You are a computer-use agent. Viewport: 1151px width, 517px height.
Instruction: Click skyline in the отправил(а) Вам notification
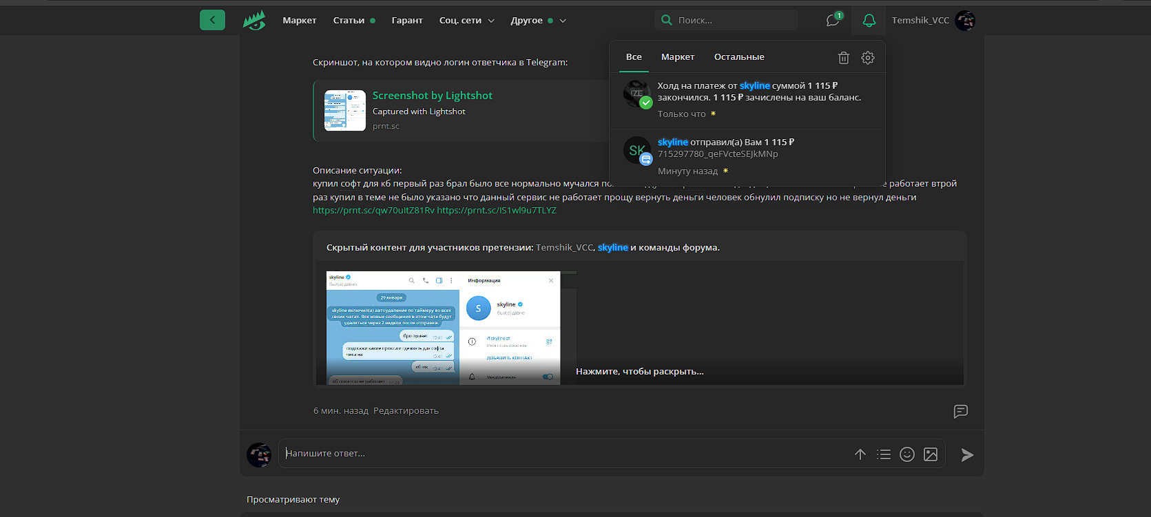(673, 143)
